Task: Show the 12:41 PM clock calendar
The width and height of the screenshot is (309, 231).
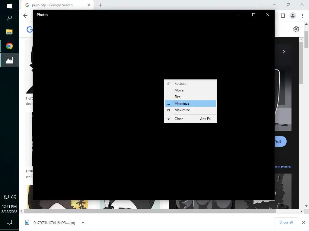Action: click(x=9, y=209)
